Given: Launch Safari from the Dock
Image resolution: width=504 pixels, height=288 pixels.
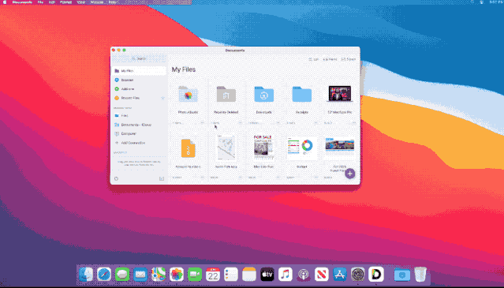Looking at the screenshot, I should 104,275.
